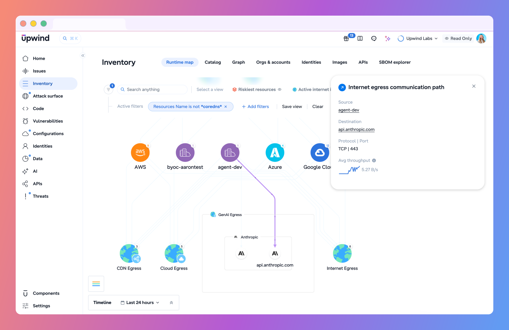Open the gift updates icon with badge 13
This screenshot has height=330, width=509.
[x=346, y=39]
